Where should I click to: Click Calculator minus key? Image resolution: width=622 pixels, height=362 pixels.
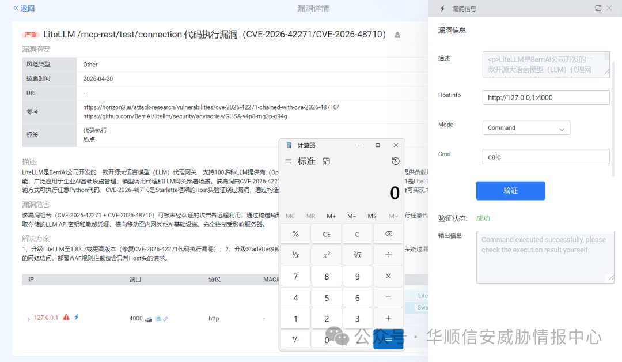[388, 297]
